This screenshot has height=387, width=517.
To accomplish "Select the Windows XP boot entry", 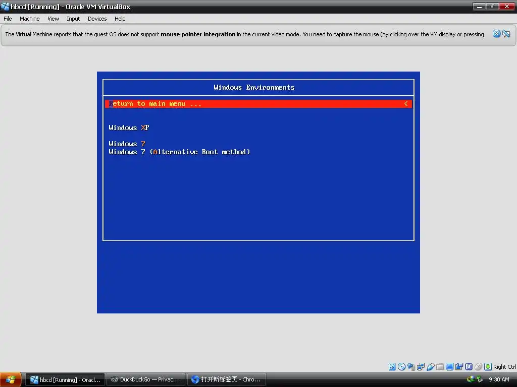I will [129, 127].
